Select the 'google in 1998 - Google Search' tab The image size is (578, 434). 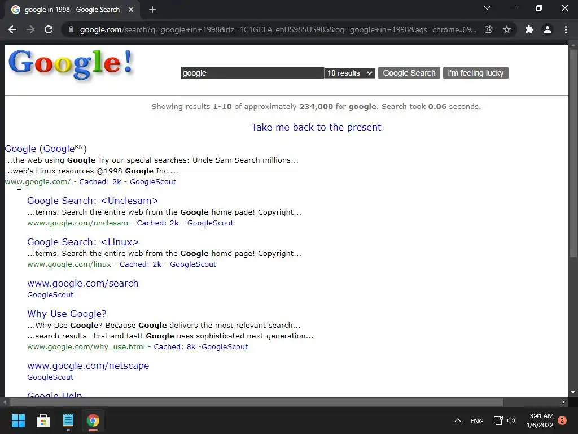[72, 10]
